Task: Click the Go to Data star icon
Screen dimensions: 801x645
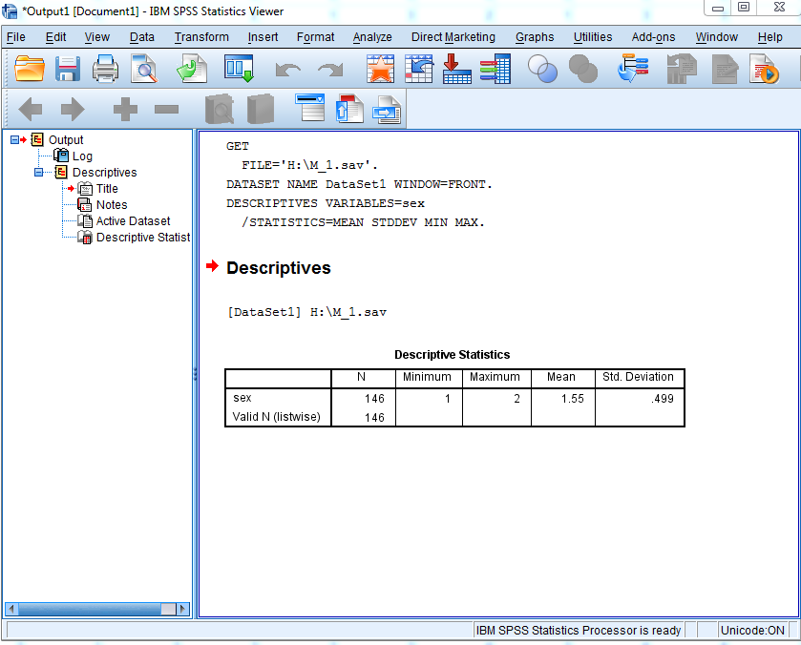Action: click(x=380, y=69)
